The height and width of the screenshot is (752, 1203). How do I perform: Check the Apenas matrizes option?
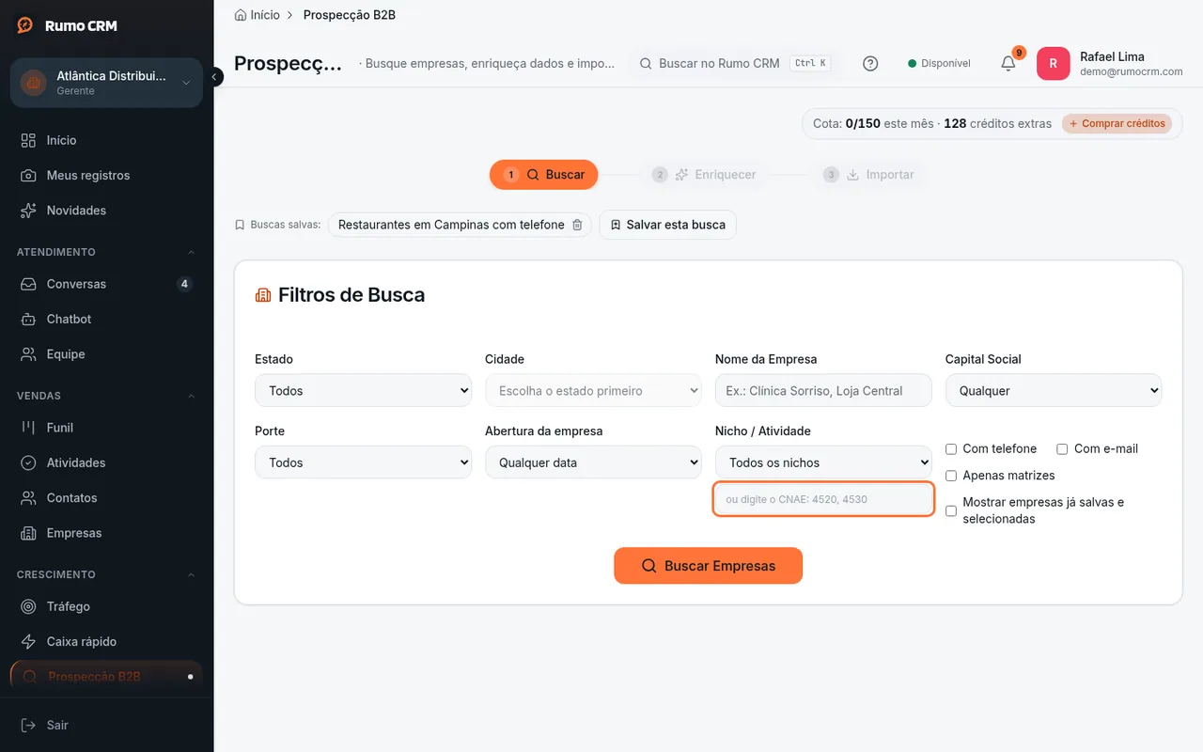pos(951,476)
